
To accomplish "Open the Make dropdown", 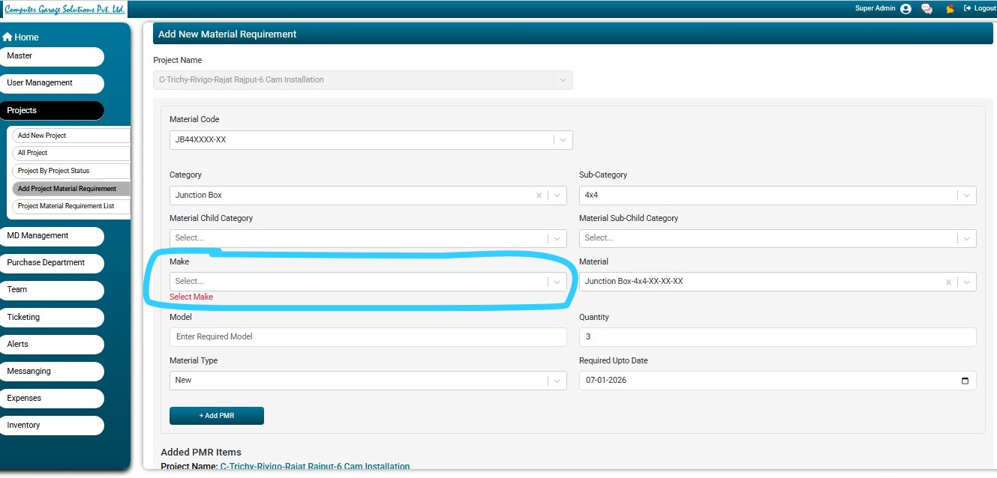I will tap(557, 282).
